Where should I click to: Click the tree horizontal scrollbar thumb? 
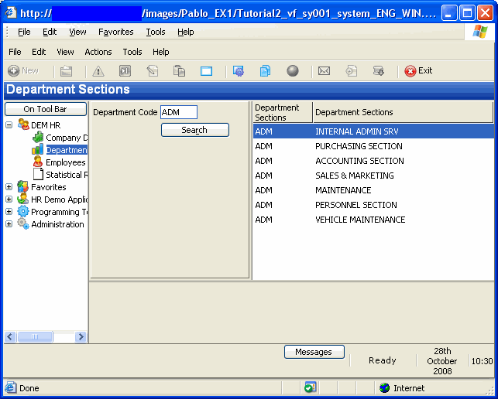[x=35, y=336]
